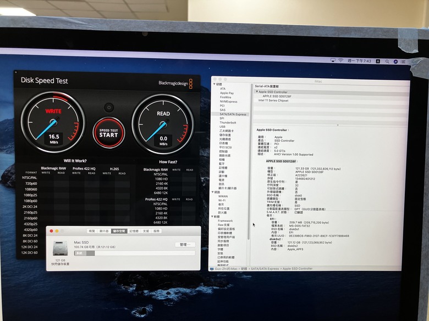Image resolution: width=429 pixels, height=321 pixels.
Task: Select 印表機 in the sidebar
Action: pos(223,143)
